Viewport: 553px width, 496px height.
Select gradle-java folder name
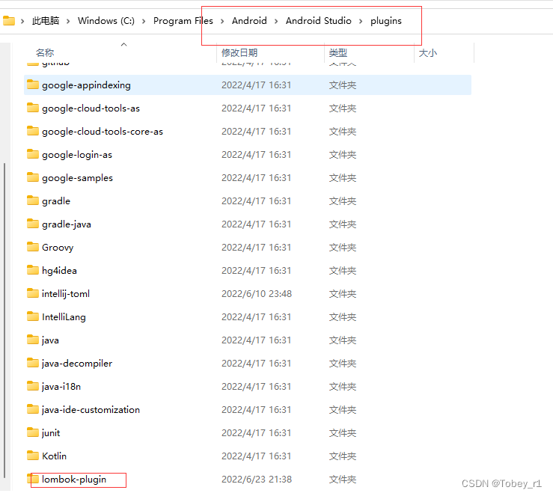coord(67,224)
